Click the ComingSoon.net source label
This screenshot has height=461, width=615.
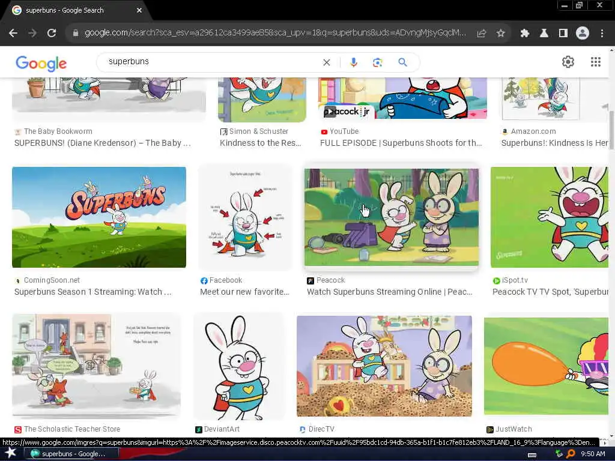tap(52, 280)
